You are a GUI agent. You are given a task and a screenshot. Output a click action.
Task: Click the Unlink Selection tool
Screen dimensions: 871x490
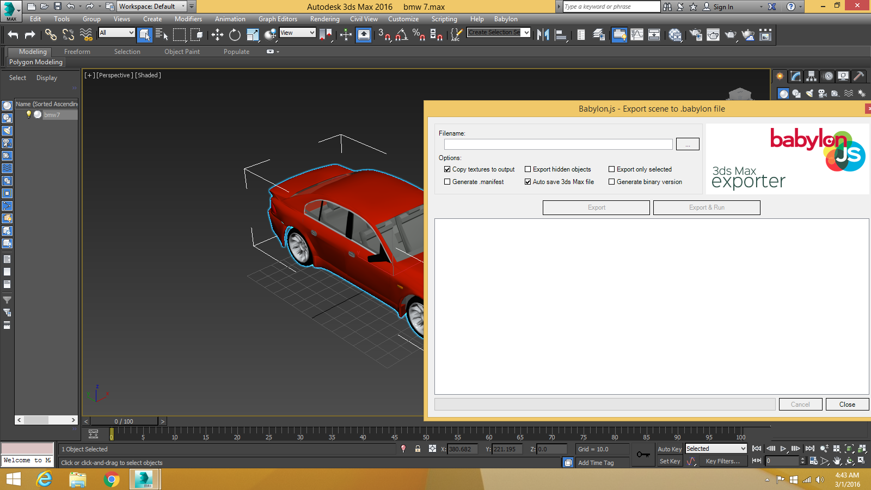[68, 35]
